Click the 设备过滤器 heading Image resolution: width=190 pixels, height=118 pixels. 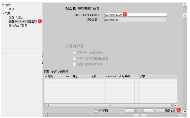(74, 46)
